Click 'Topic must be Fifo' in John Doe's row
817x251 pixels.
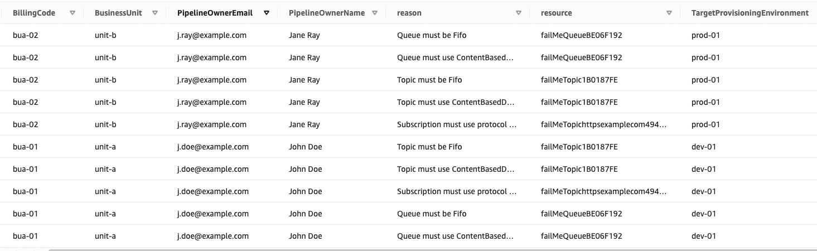(x=429, y=147)
